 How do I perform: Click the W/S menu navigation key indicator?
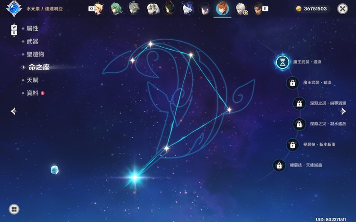(14, 30)
